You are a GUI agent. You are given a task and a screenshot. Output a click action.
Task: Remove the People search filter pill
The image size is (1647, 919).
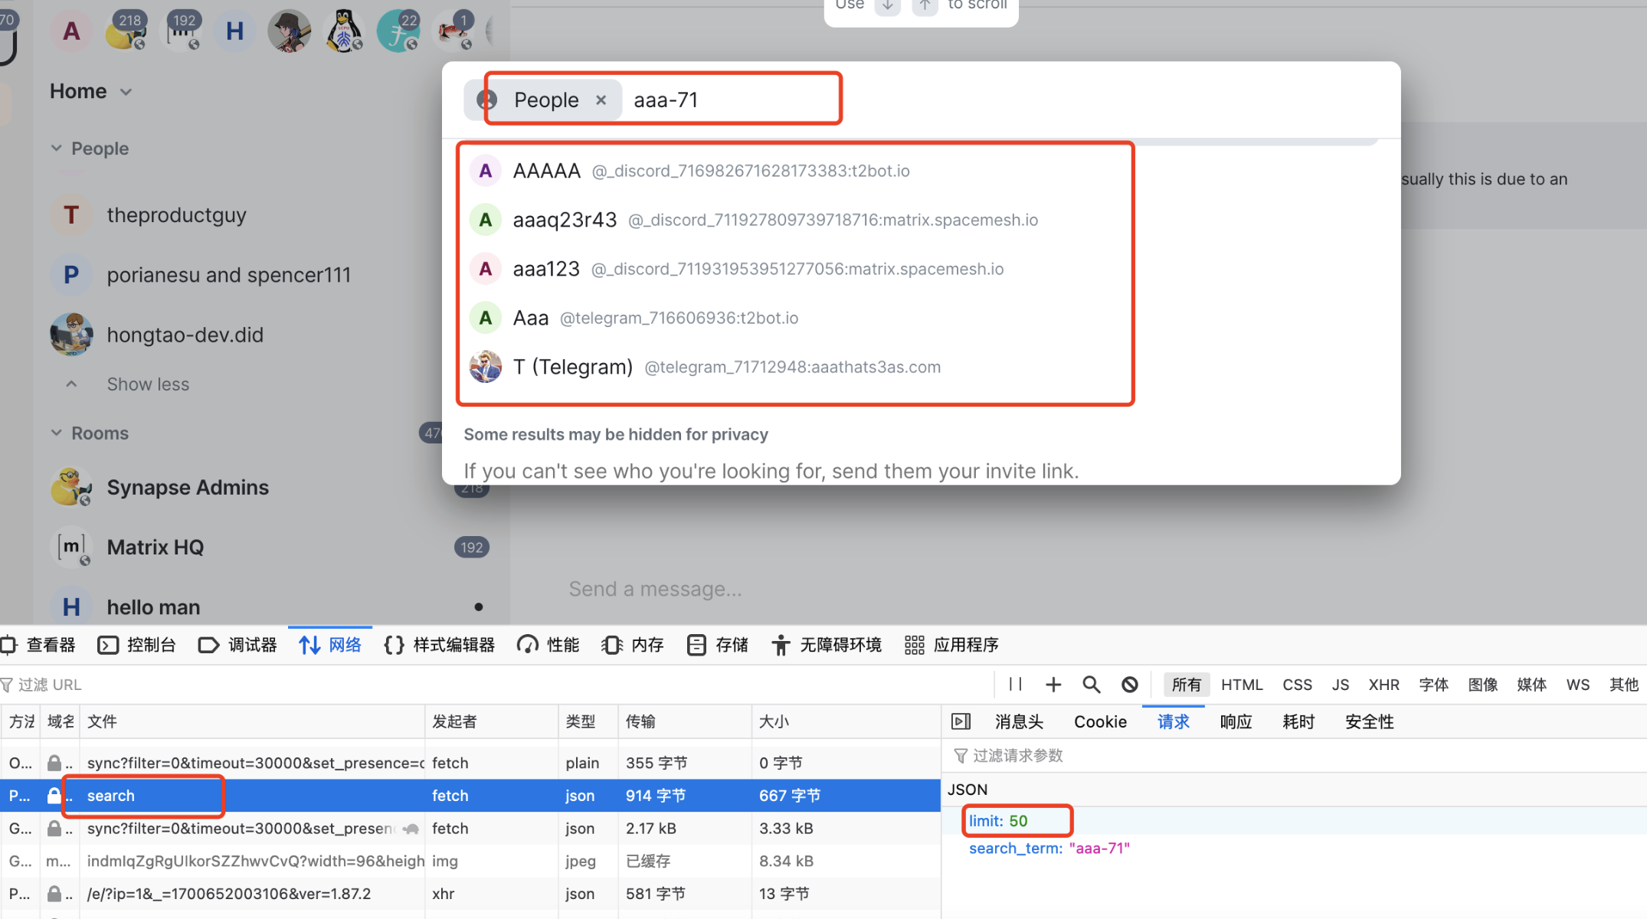click(x=601, y=99)
